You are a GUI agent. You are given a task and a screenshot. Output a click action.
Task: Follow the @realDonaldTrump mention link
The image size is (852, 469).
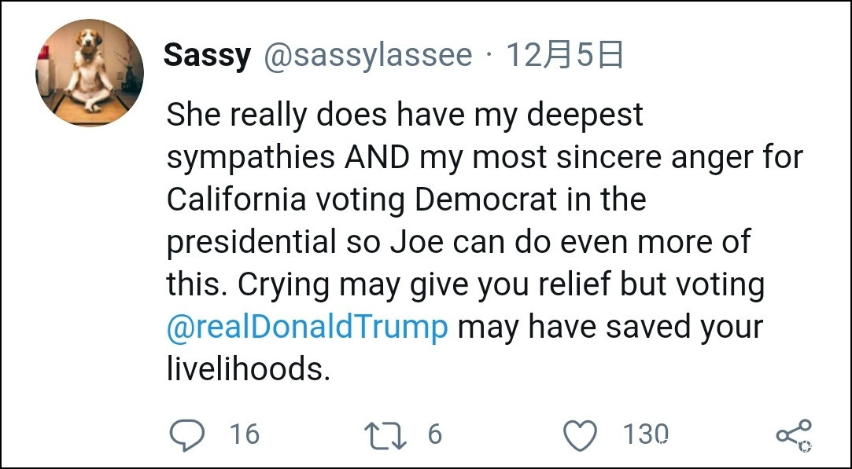(x=307, y=327)
